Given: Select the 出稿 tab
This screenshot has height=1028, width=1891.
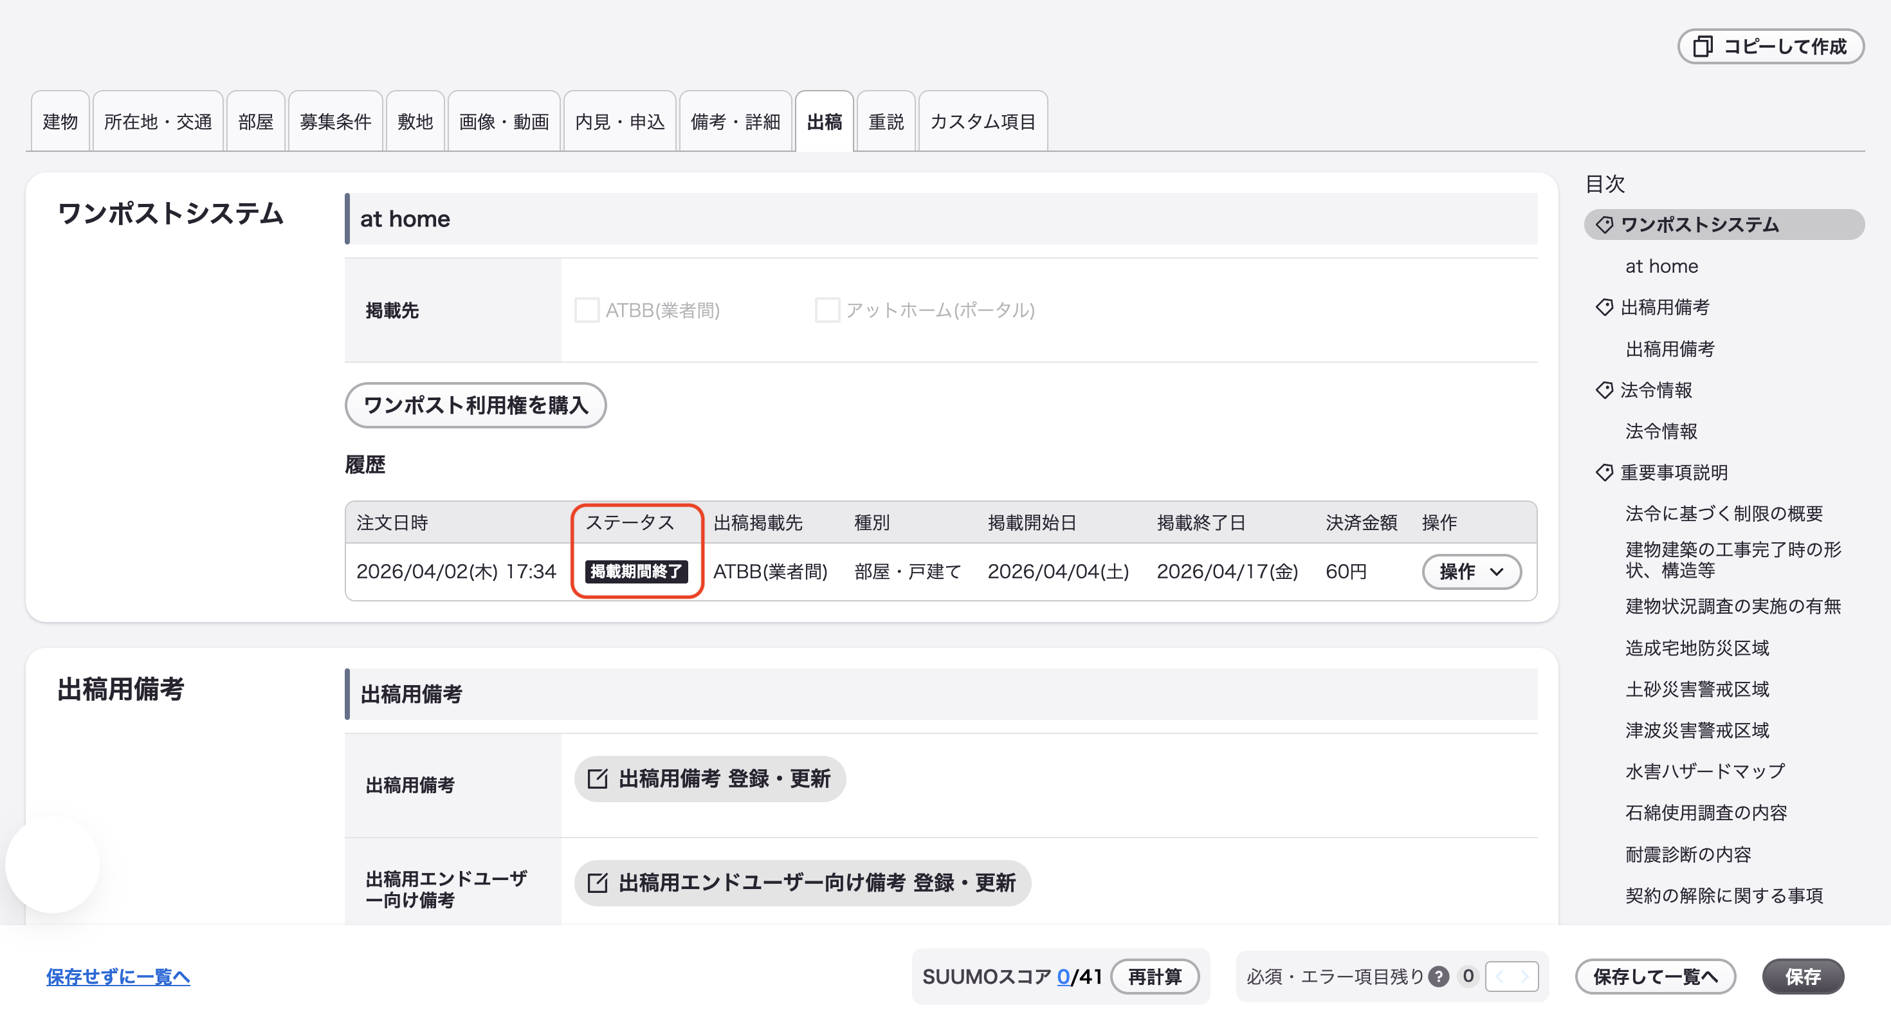Looking at the screenshot, I should tap(825, 121).
